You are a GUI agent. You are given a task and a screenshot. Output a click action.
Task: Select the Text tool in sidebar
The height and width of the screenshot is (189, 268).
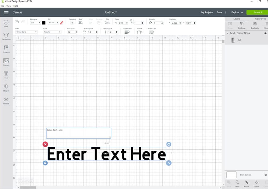[x=6, y=75]
